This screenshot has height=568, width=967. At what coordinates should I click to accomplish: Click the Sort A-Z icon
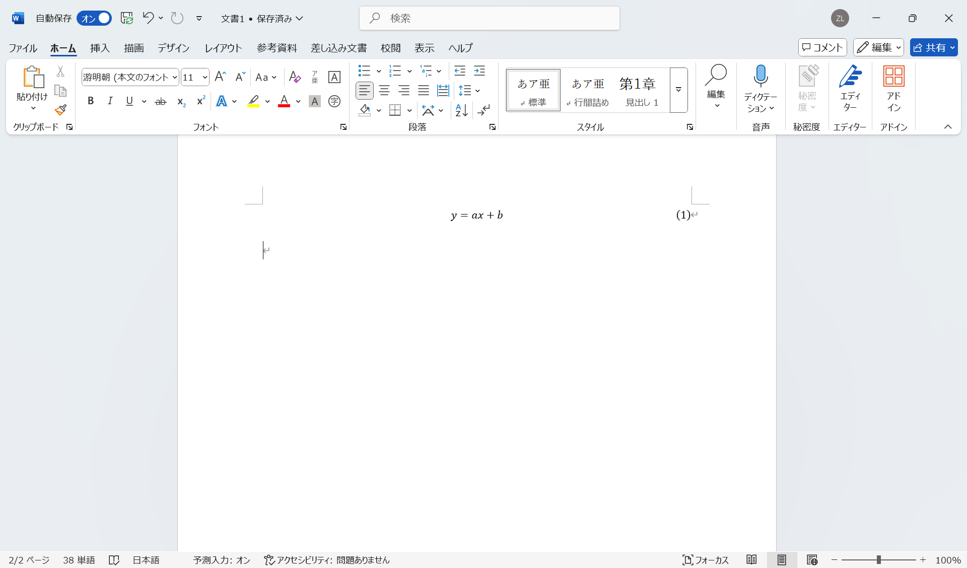(461, 110)
